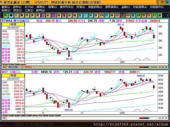Screen dimensions: 170x127
Task: Open the orange 基 toolbar icon
Action: [144, 15]
